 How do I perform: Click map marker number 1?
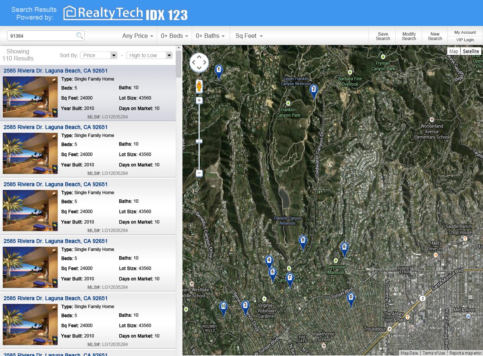(x=219, y=72)
